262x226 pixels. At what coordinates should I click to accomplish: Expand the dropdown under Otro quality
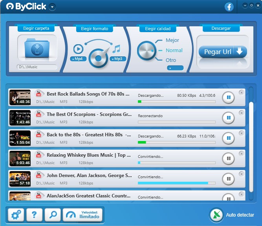coord(175,68)
